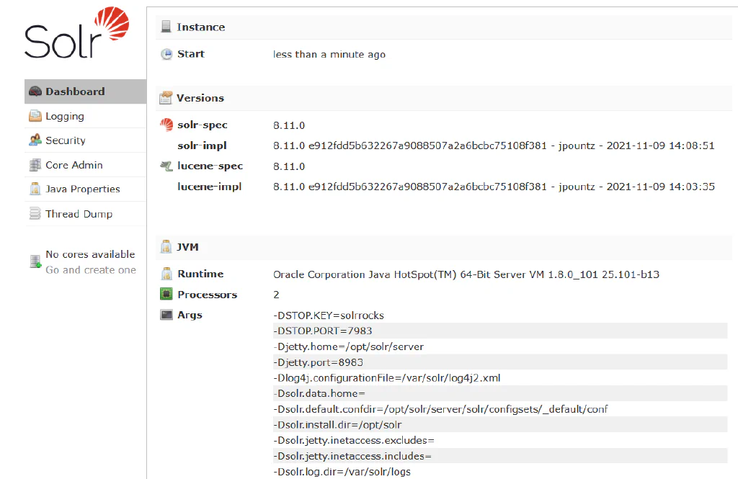
Task: Click the -Dsolr.data.home= argument
Action: point(500,393)
